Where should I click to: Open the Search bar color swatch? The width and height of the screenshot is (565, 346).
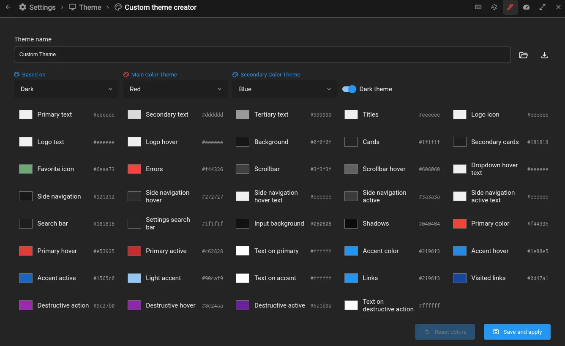click(x=26, y=223)
